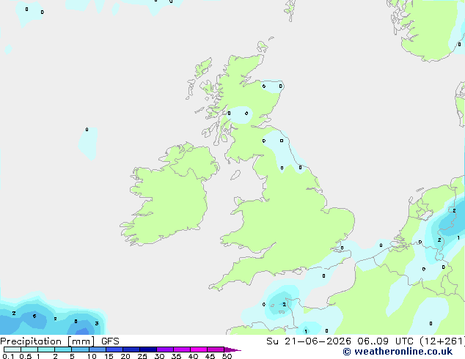The width and height of the screenshot is (465, 359).
Task: Select the 25–30 mm legend swatch
Action: (147, 349)
